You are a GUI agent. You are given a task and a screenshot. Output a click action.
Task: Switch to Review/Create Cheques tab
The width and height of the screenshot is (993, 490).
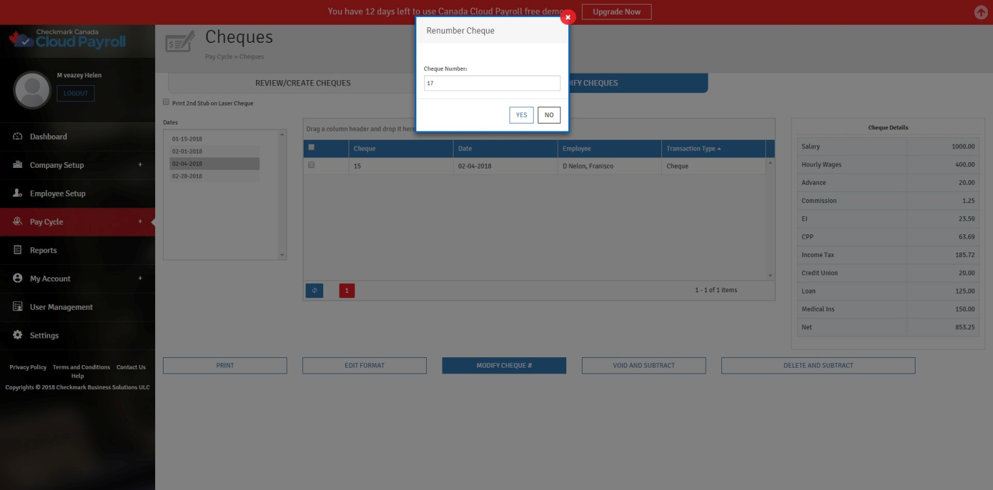(x=302, y=83)
